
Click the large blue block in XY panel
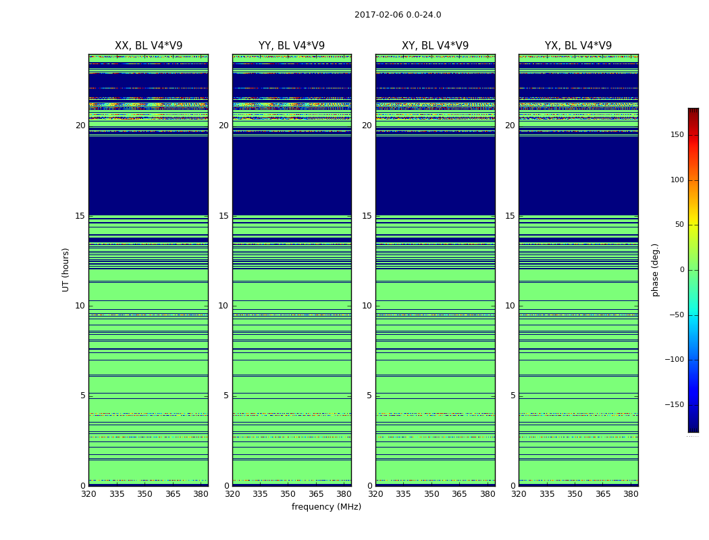click(435, 175)
